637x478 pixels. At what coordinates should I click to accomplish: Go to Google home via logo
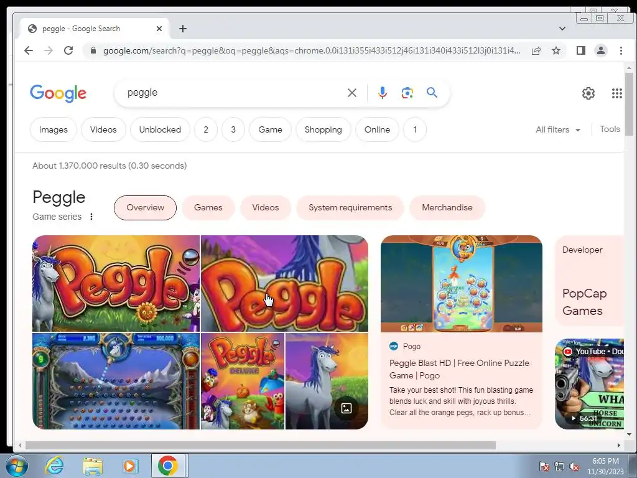click(x=58, y=93)
